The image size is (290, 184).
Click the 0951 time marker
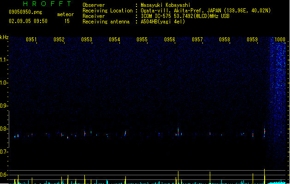point(31,40)
